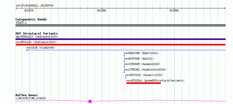Image resolution: width=233 pixels, height=104 pixels.
Task: Click the 15q25.1 band label
Action: tap(21, 22)
